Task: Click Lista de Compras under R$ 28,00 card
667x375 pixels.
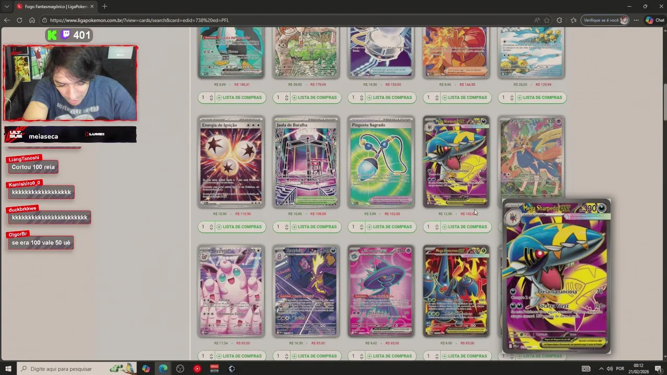Action: pos(540,97)
